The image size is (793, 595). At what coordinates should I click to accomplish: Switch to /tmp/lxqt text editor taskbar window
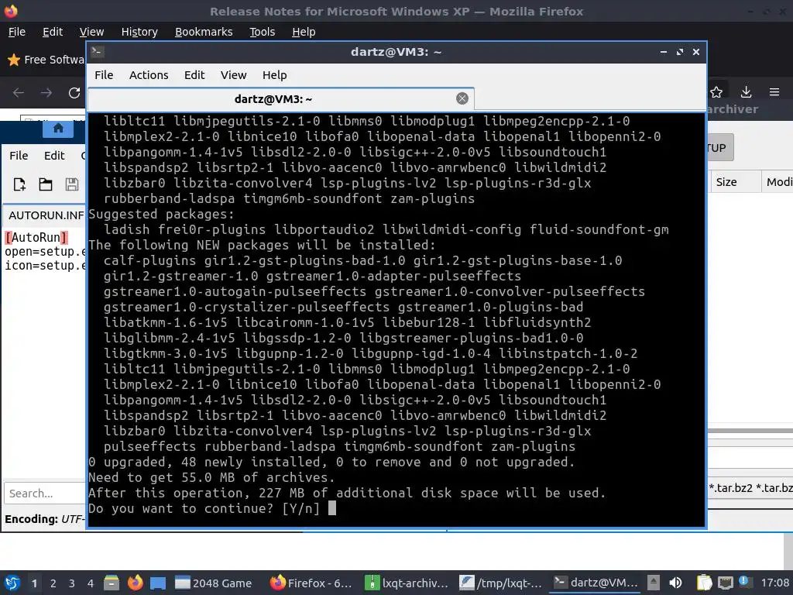[x=501, y=583]
